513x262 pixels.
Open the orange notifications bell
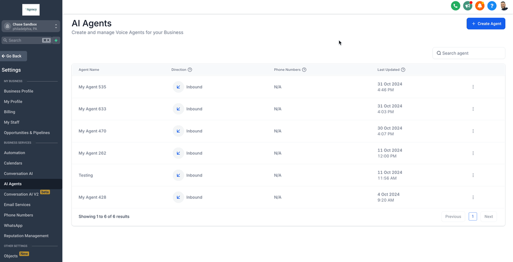tap(480, 6)
